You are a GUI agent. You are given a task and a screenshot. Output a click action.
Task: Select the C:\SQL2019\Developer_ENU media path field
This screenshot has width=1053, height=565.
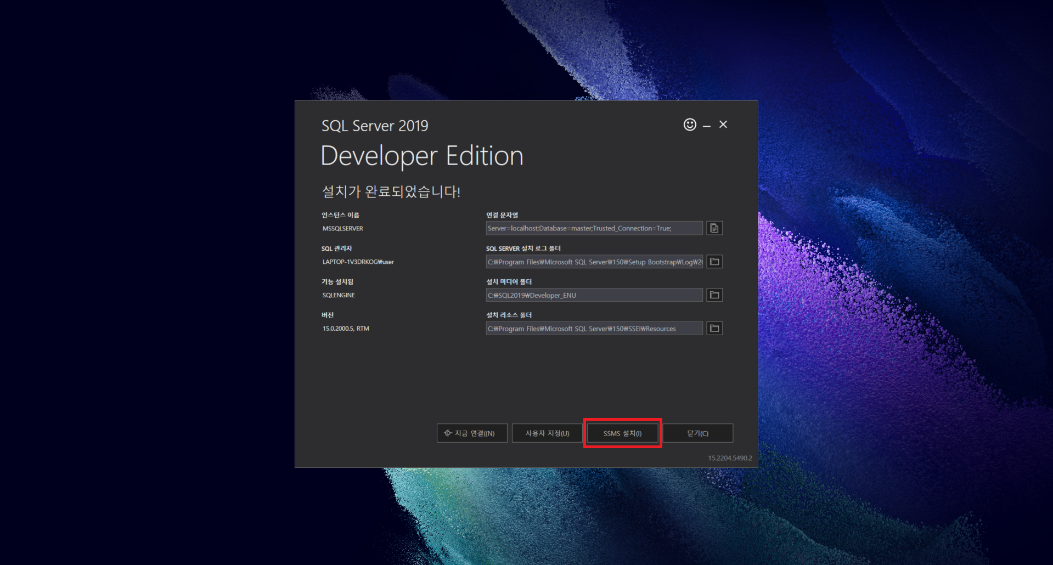click(594, 295)
